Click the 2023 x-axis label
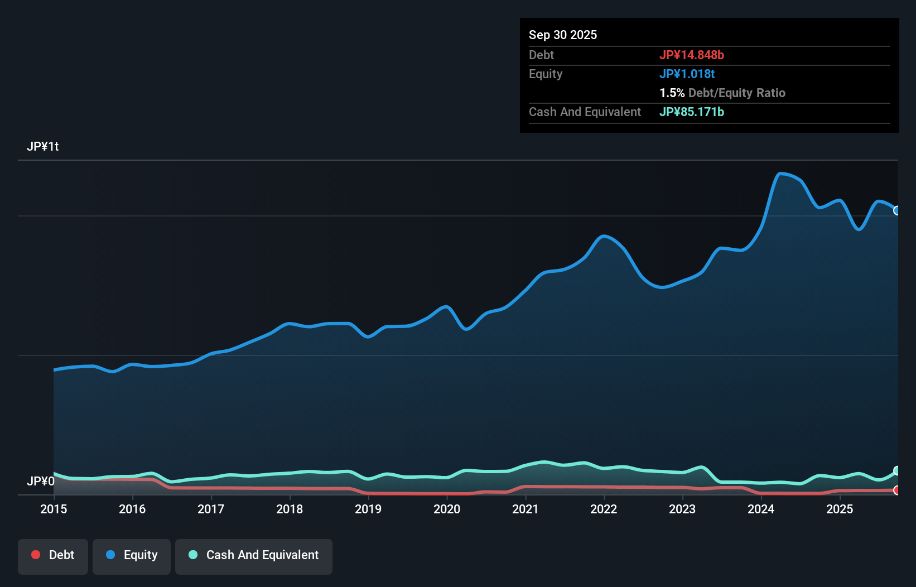Image resolution: width=916 pixels, height=587 pixels. click(682, 509)
